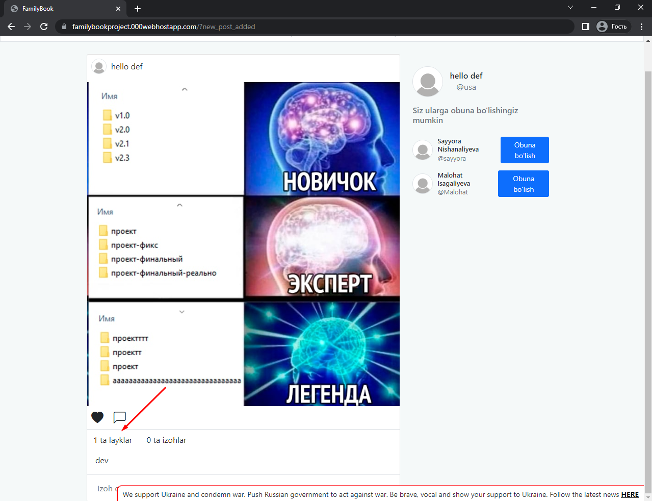The height and width of the screenshot is (501, 652).
Task: Like the post with the heart icon
Action: (x=97, y=417)
